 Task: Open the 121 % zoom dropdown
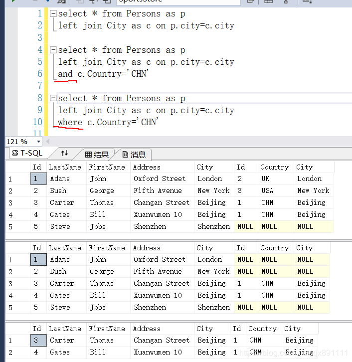click(38, 142)
